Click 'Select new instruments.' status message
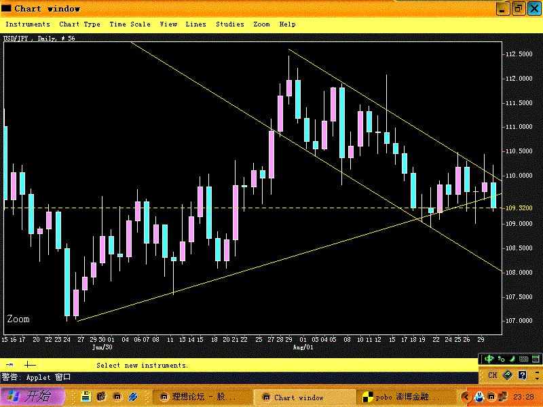The width and height of the screenshot is (543, 407). click(x=142, y=365)
